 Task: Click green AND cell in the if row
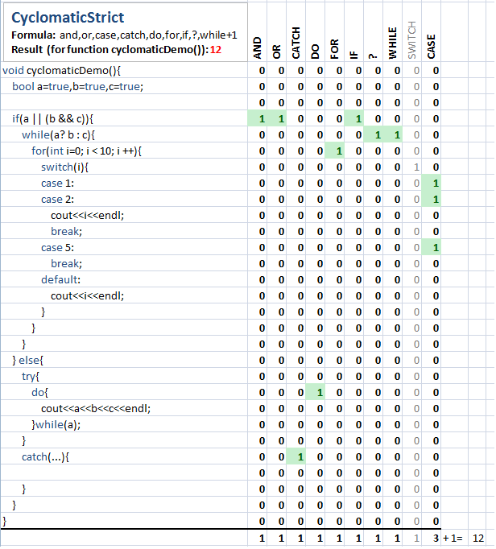[x=257, y=118]
